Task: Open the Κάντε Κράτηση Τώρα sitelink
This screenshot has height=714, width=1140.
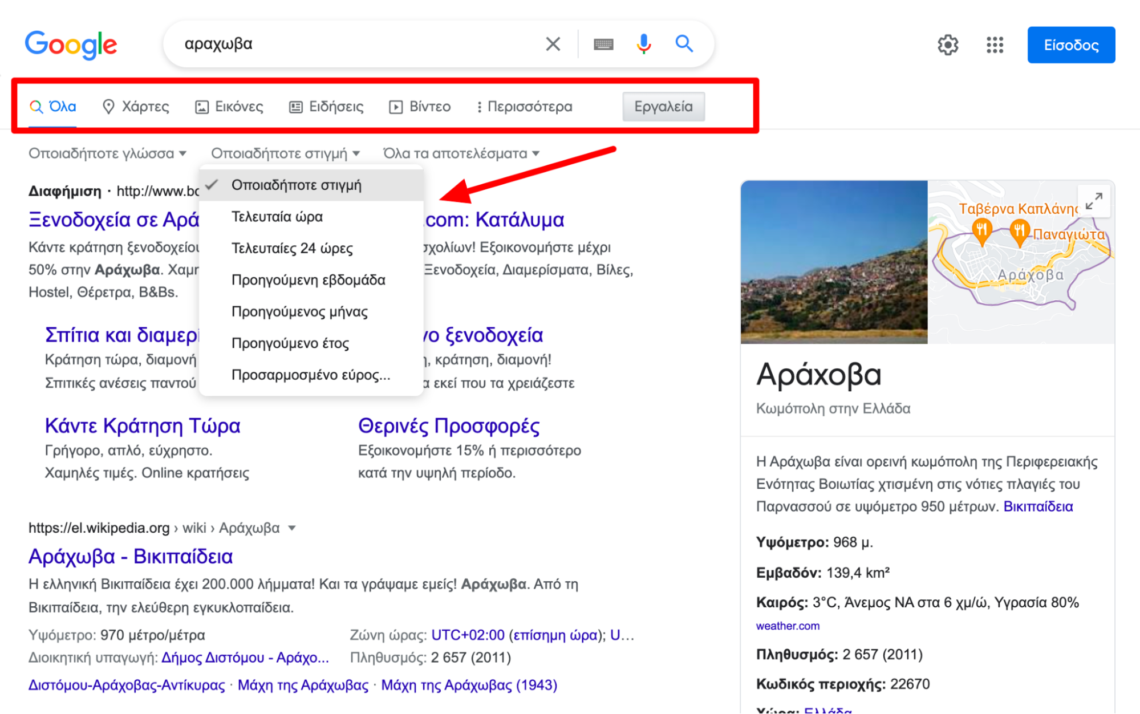Action: pyautogui.click(x=143, y=426)
